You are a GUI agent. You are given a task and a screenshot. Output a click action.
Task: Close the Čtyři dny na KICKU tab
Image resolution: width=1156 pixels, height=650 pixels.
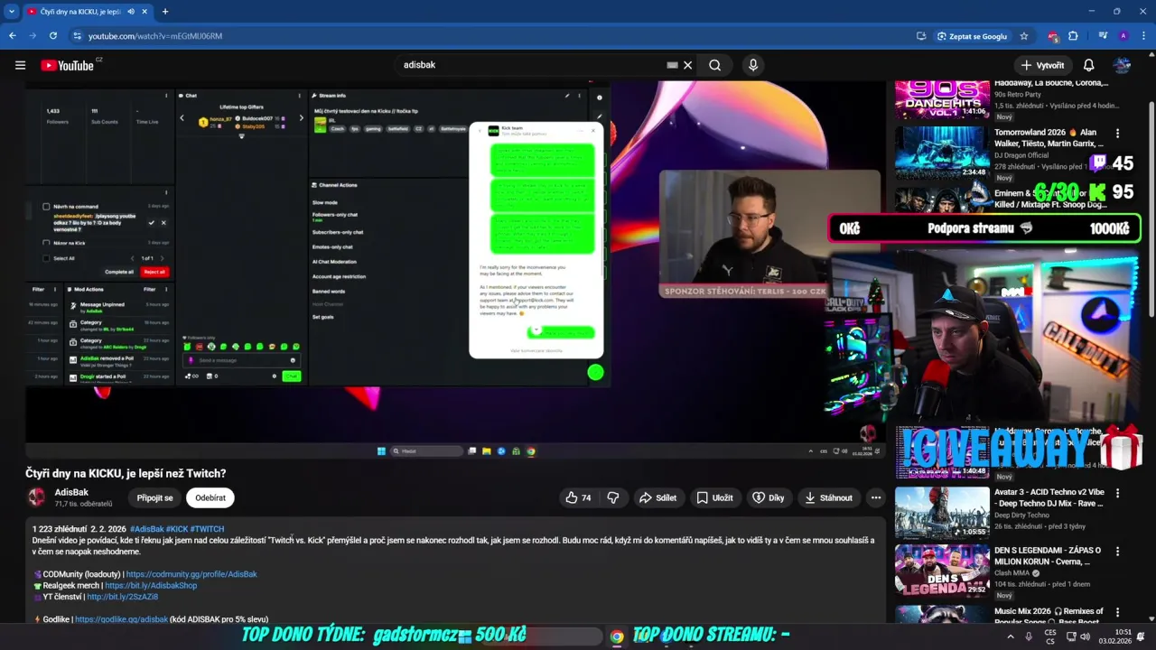[145, 12]
